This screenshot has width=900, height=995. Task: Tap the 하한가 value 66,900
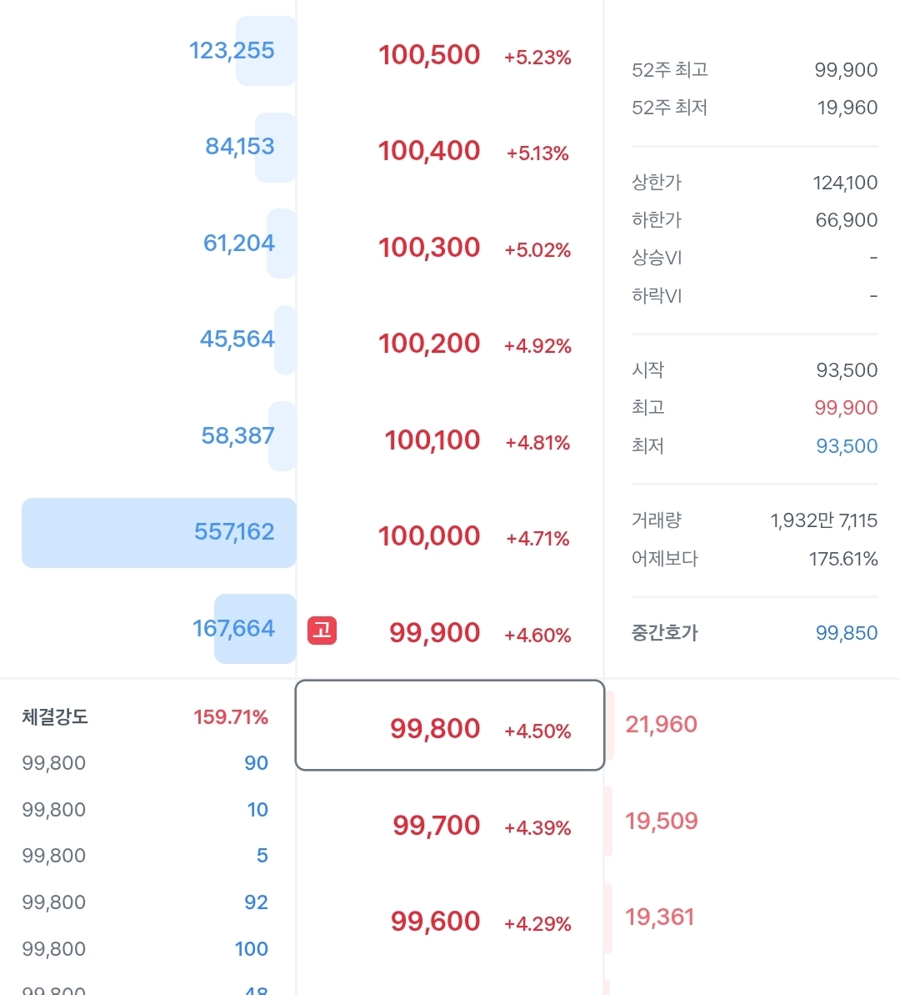(846, 220)
